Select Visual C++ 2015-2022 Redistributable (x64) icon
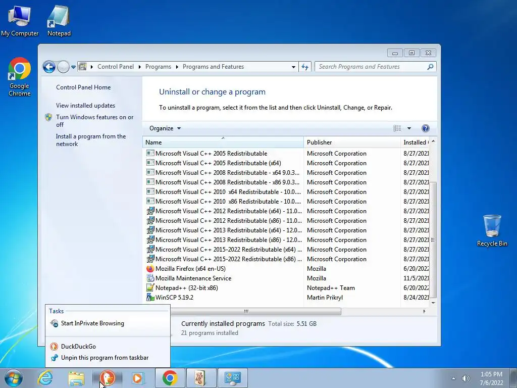 tap(150, 249)
